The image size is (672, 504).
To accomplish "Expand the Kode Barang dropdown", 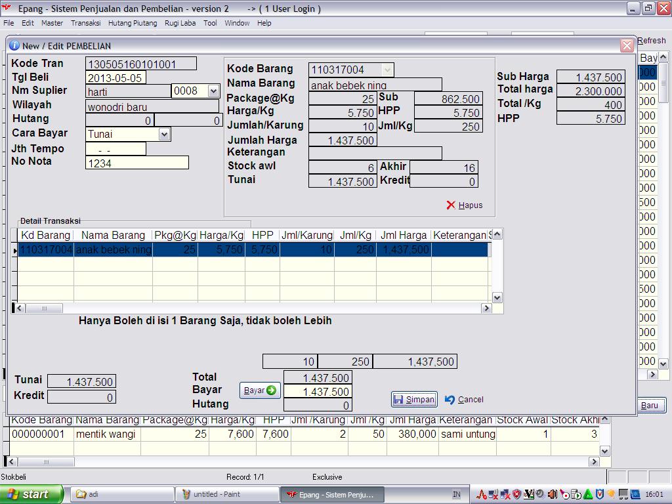I will pos(387,70).
